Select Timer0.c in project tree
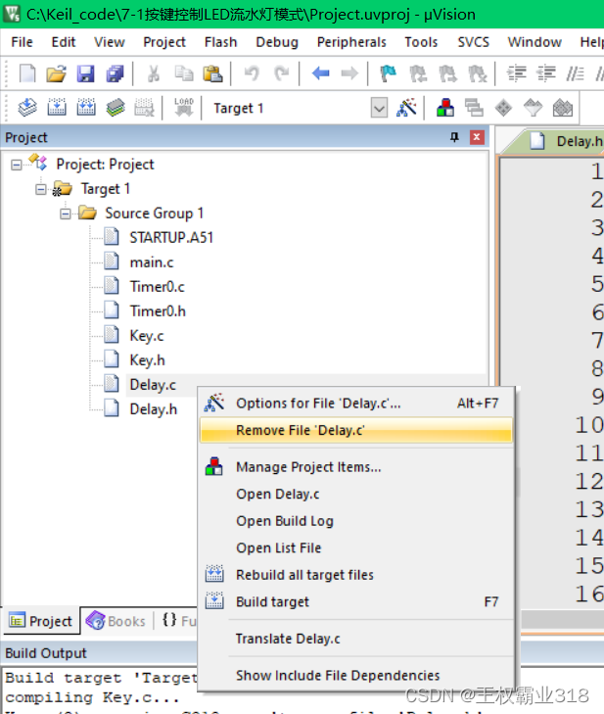Image resolution: width=604 pixels, height=714 pixels. 157,287
